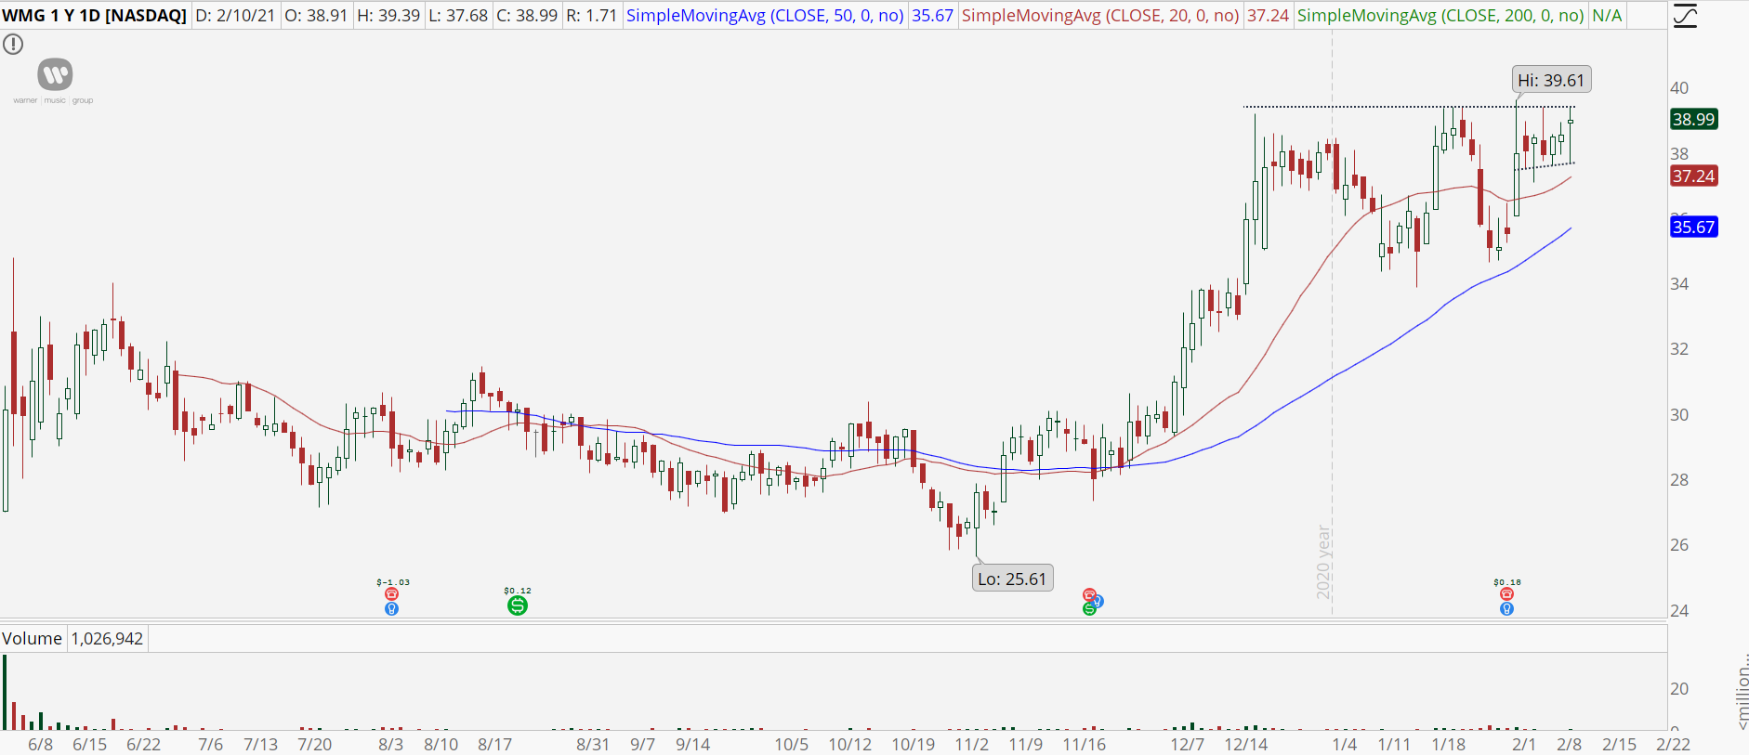
Task: Click the D: 2/10/21 date value
Action: [235, 16]
